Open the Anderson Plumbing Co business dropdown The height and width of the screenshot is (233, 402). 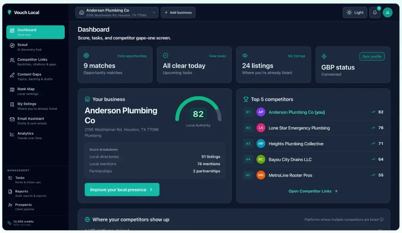[x=117, y=12]
